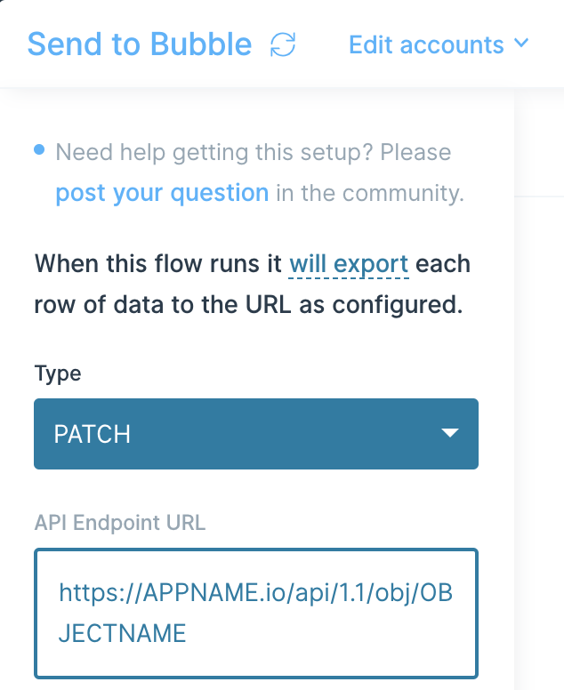Click 'When this flow runs it' text
Image resolution: width=564 pixels, height=690 pixels.
[158, 264]
